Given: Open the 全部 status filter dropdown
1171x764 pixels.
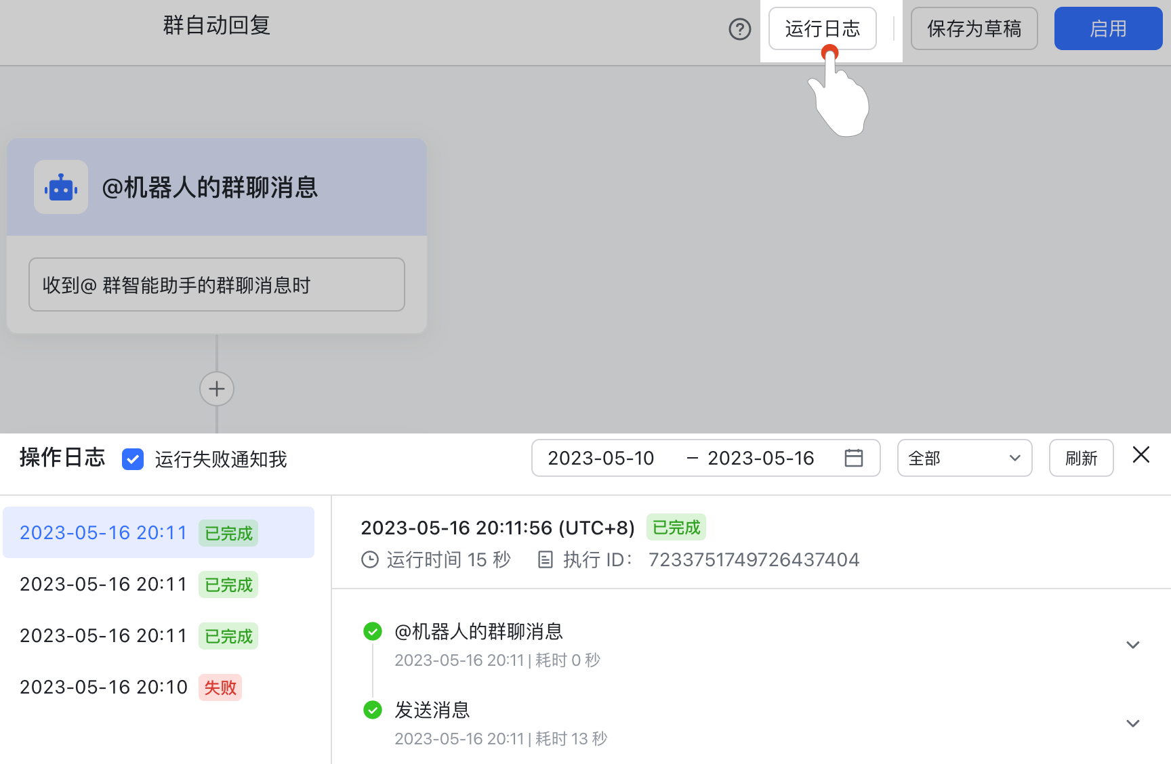Looking at the screenshot, I should click(964, 458).
